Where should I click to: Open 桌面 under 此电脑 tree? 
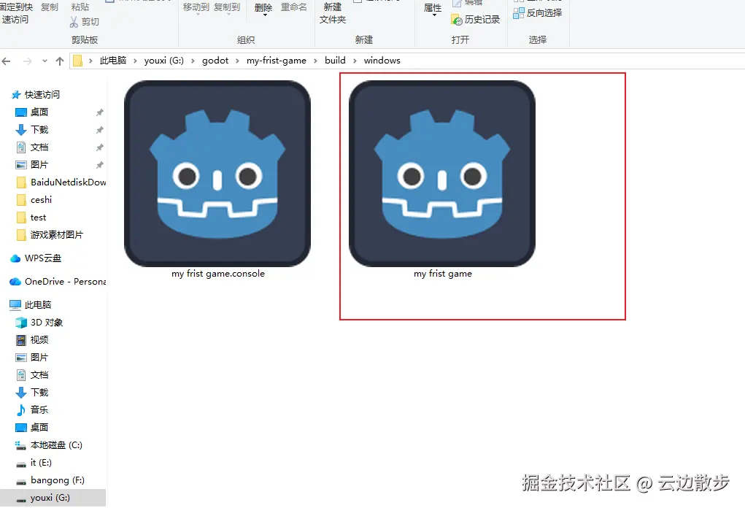click(x=32, y=427)
